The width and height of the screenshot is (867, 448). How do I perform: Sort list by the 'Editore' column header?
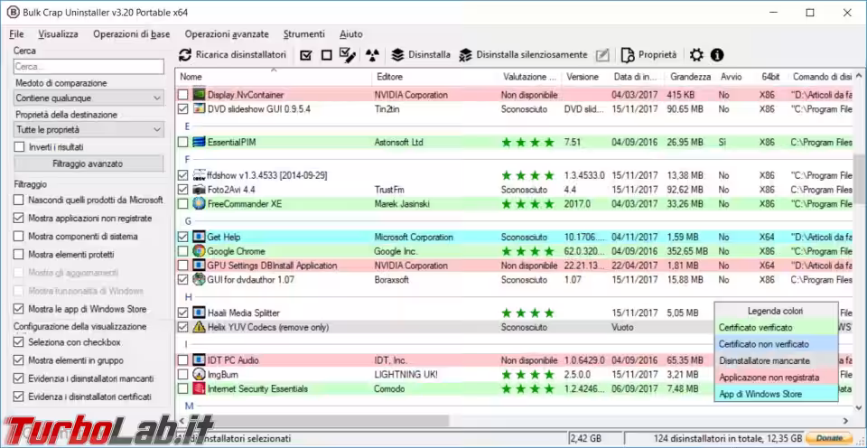point(390,77)
